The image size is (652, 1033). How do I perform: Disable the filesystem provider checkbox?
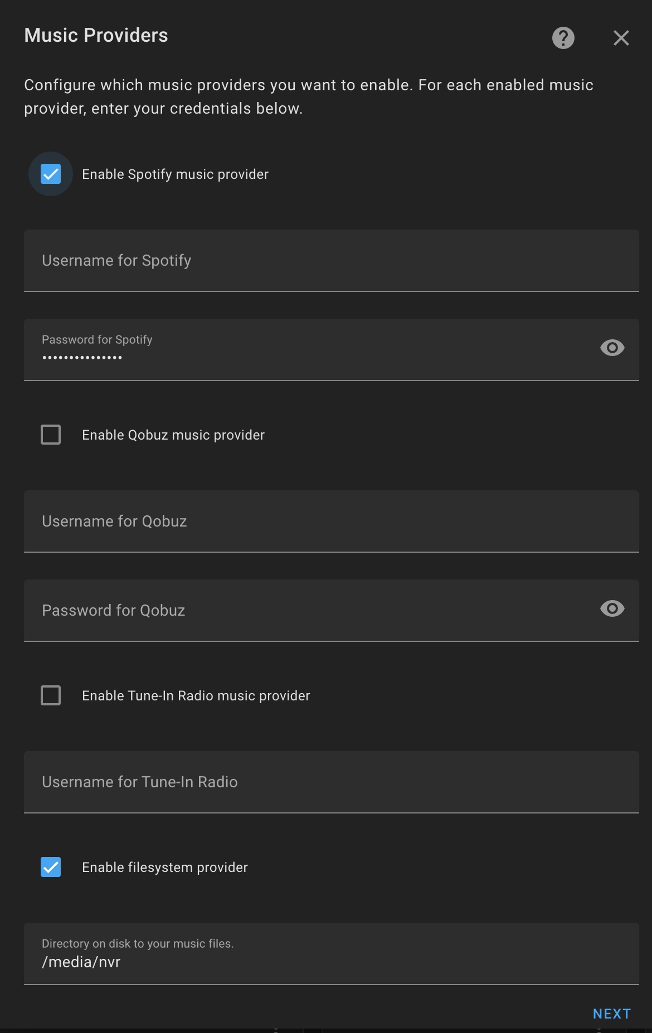coord(51,868)
